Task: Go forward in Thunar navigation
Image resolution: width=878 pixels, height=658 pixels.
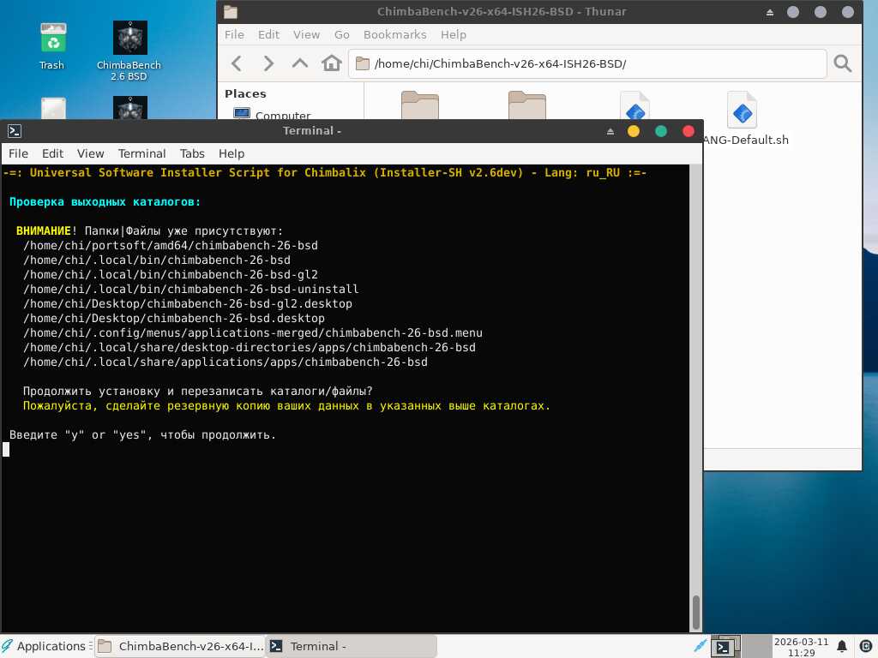Action: pos(268,63)
